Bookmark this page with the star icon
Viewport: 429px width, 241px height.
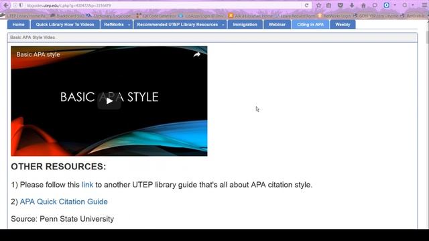tap(318, 5)
